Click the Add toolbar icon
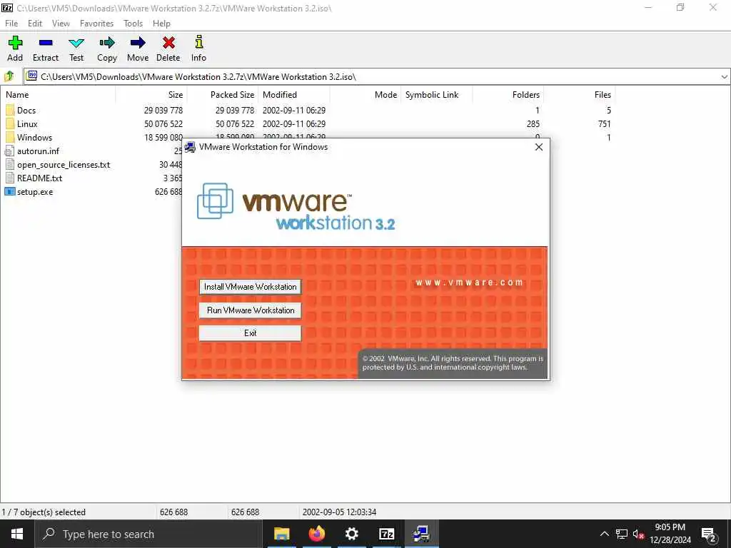This screenshot has height=548, width=731. [15, 43]
